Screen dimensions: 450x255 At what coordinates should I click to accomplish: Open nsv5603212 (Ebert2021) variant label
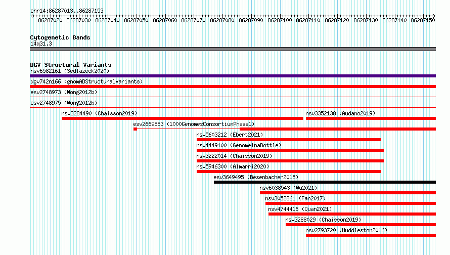[230, 135]
